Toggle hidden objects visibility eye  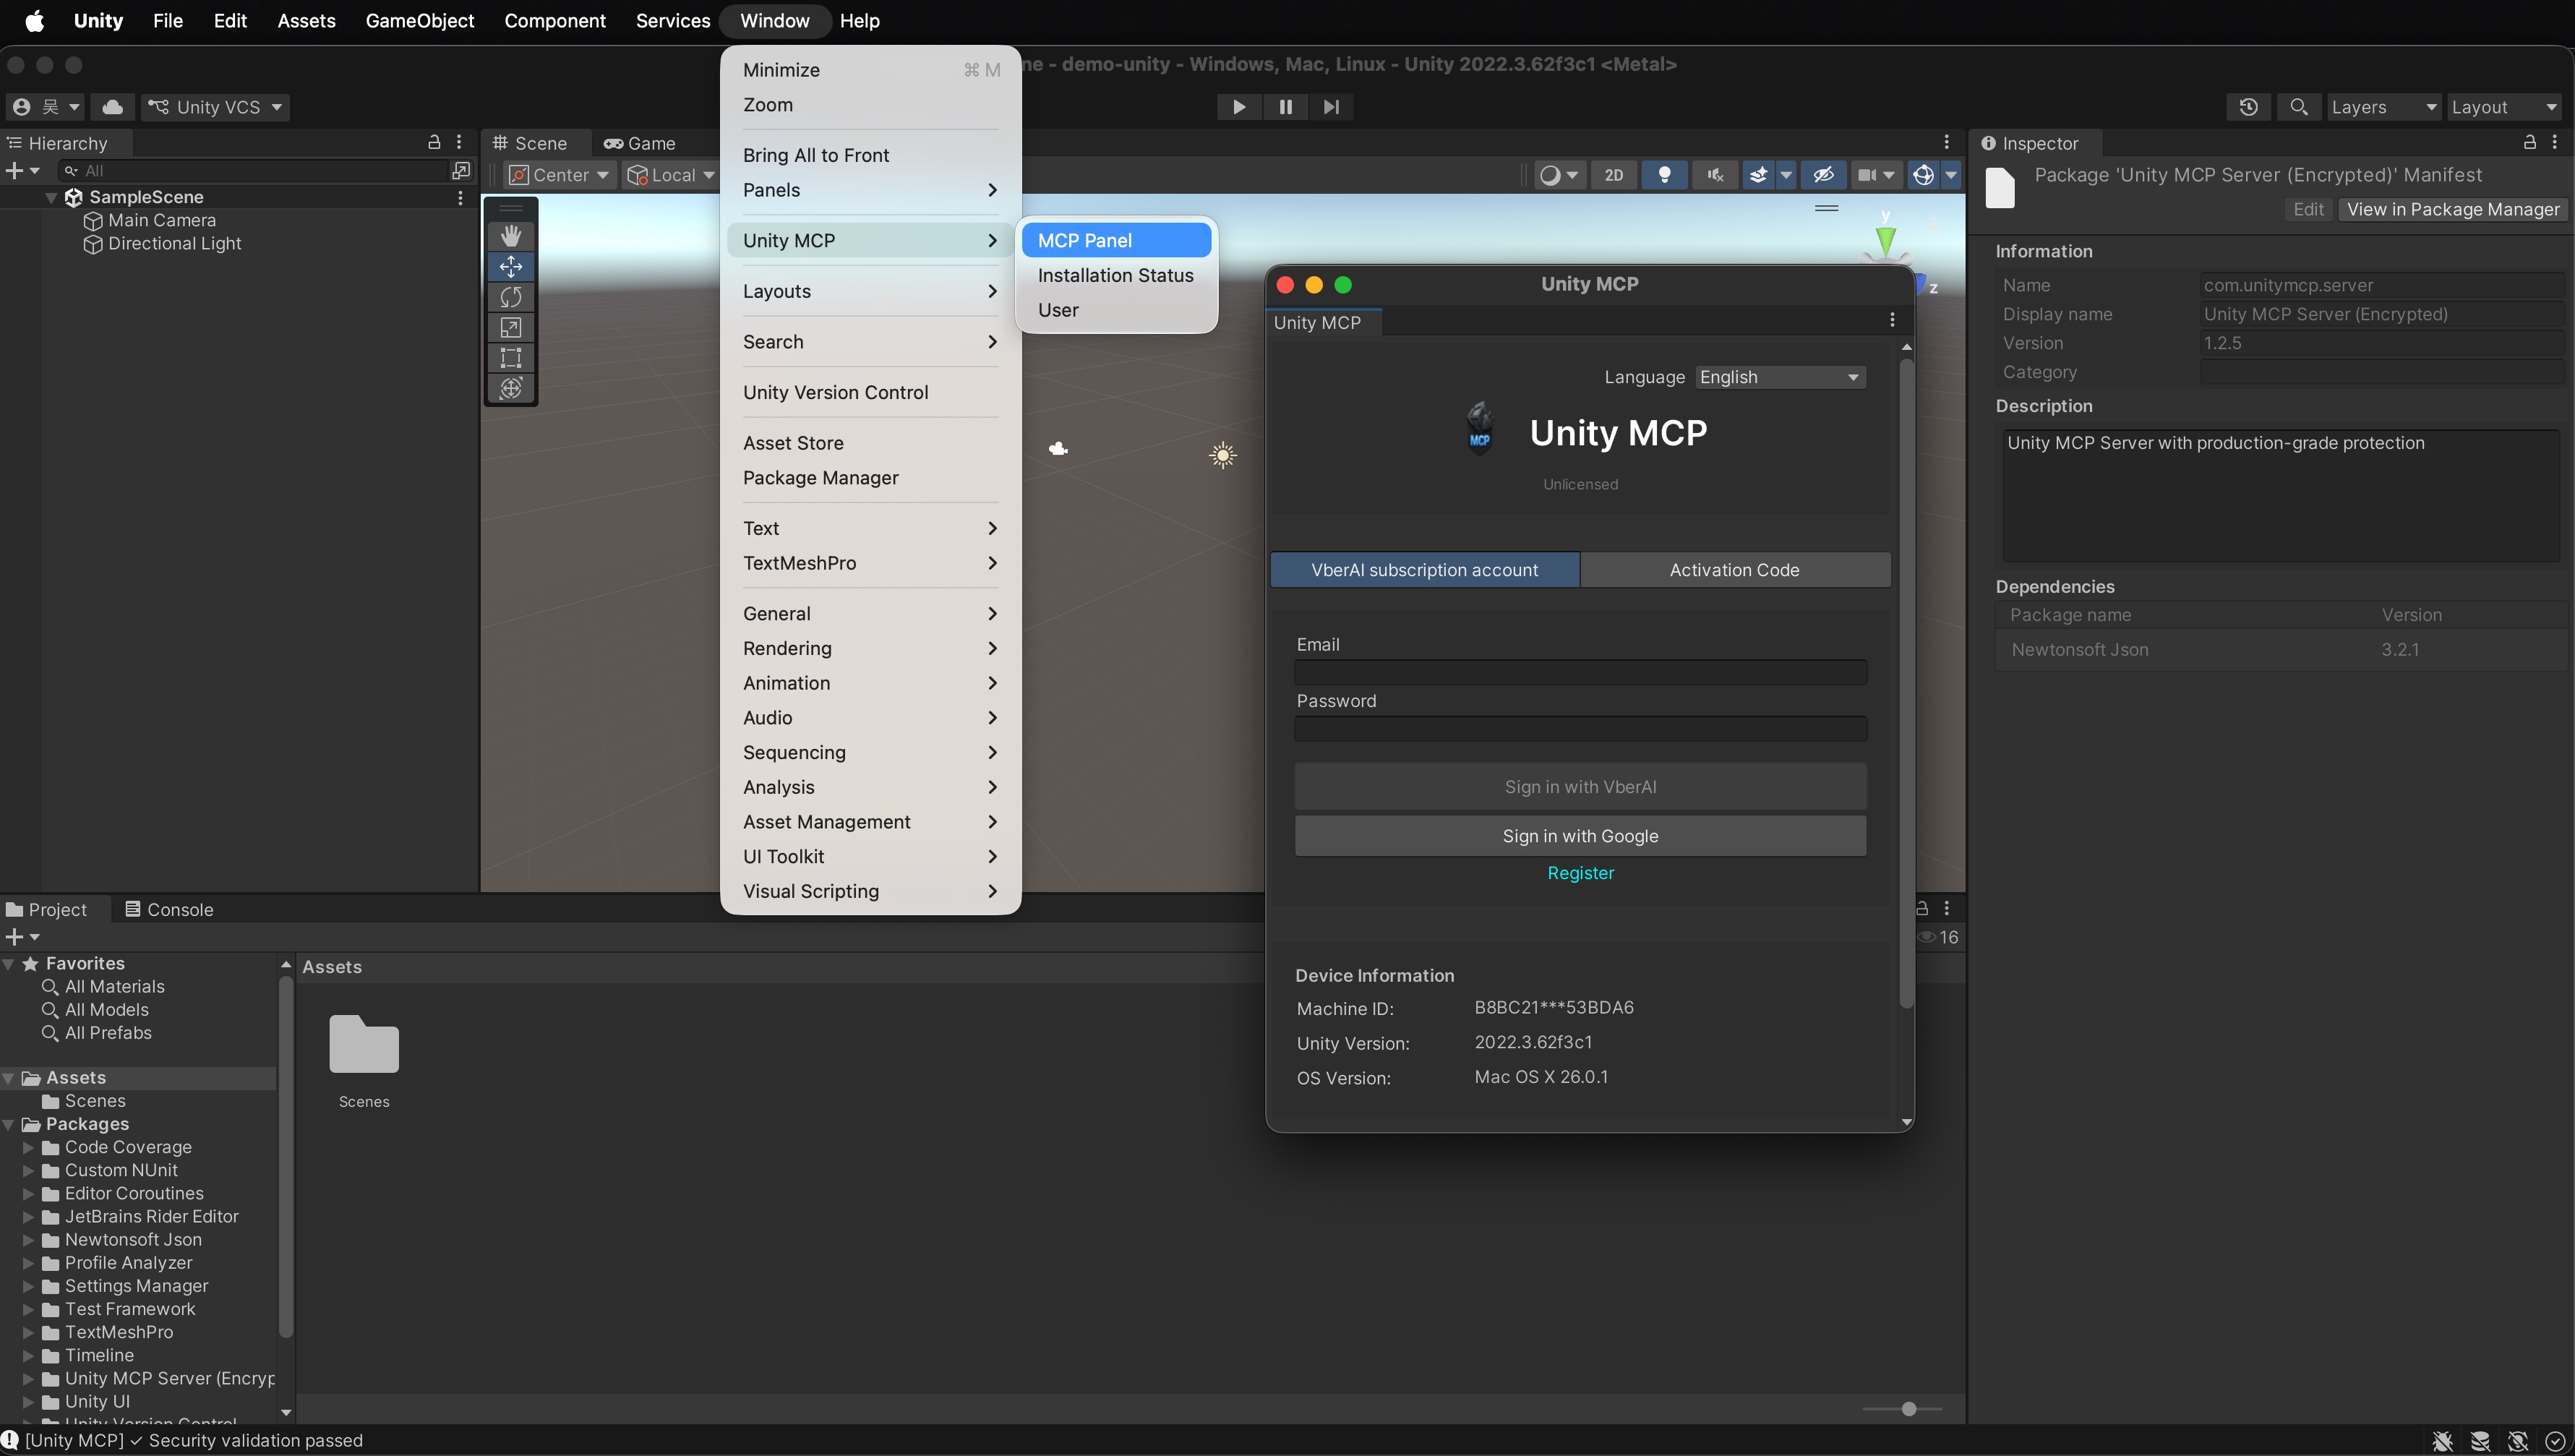1824,175
